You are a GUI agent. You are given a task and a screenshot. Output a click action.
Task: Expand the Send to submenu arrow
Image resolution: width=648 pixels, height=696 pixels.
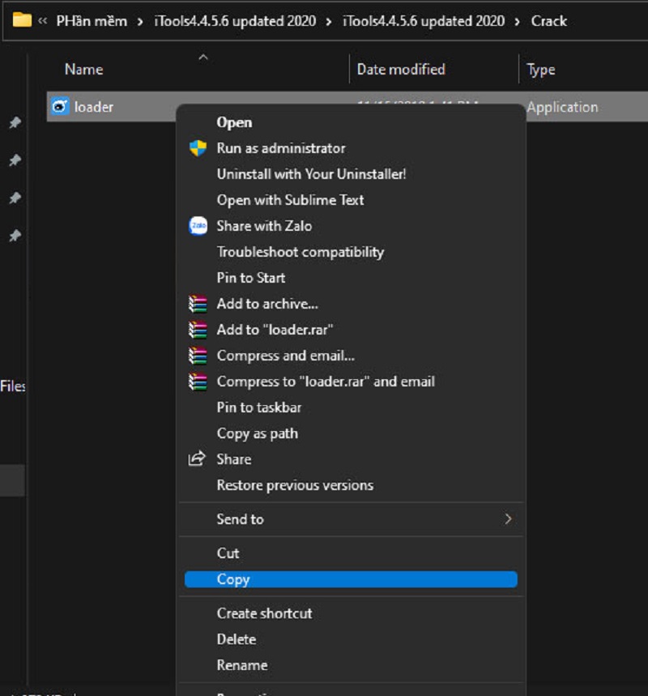pos(508,519)
